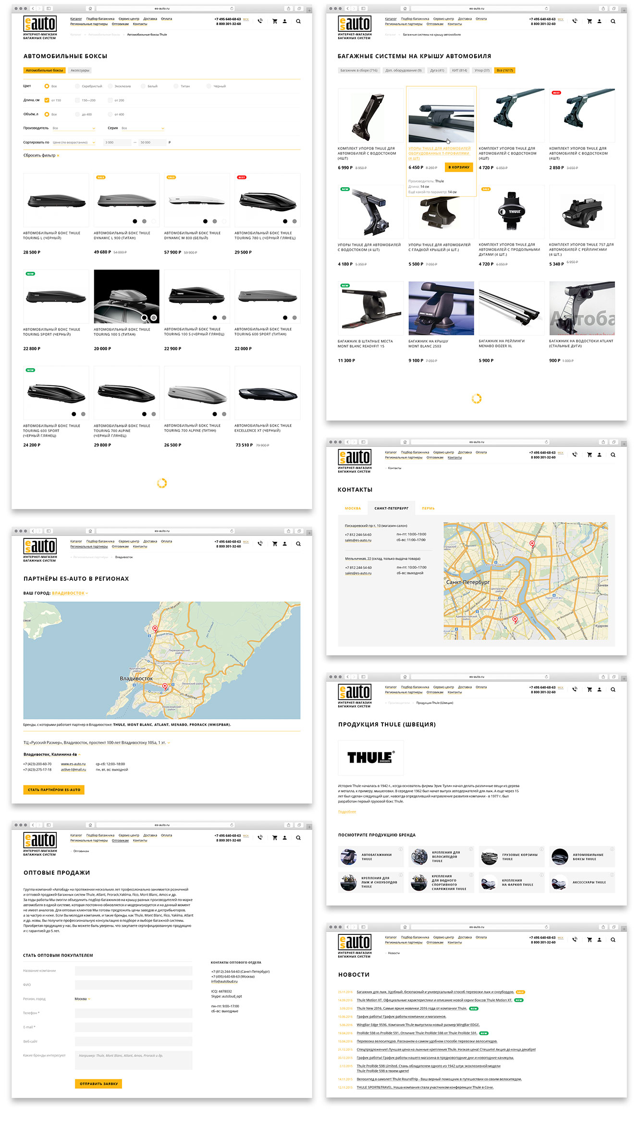
Task: Click minimum price field 3 000
Action: pos(117,142)
